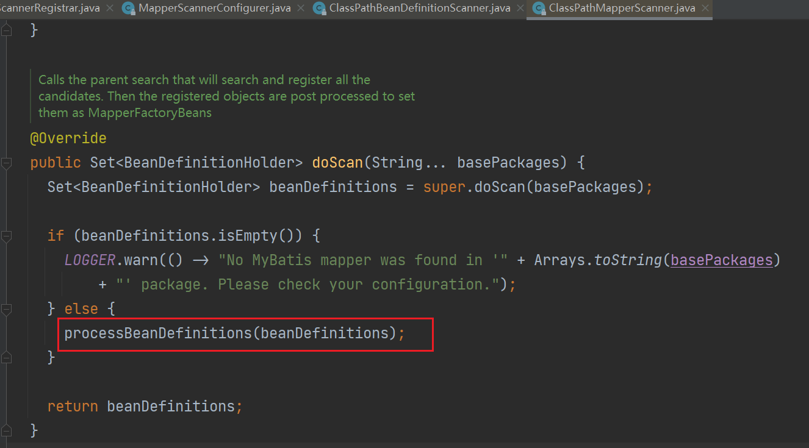This screenshot has height=448, width=809.
Task: Click the processBeanDefinitions method call
Action: coord(158,333)
